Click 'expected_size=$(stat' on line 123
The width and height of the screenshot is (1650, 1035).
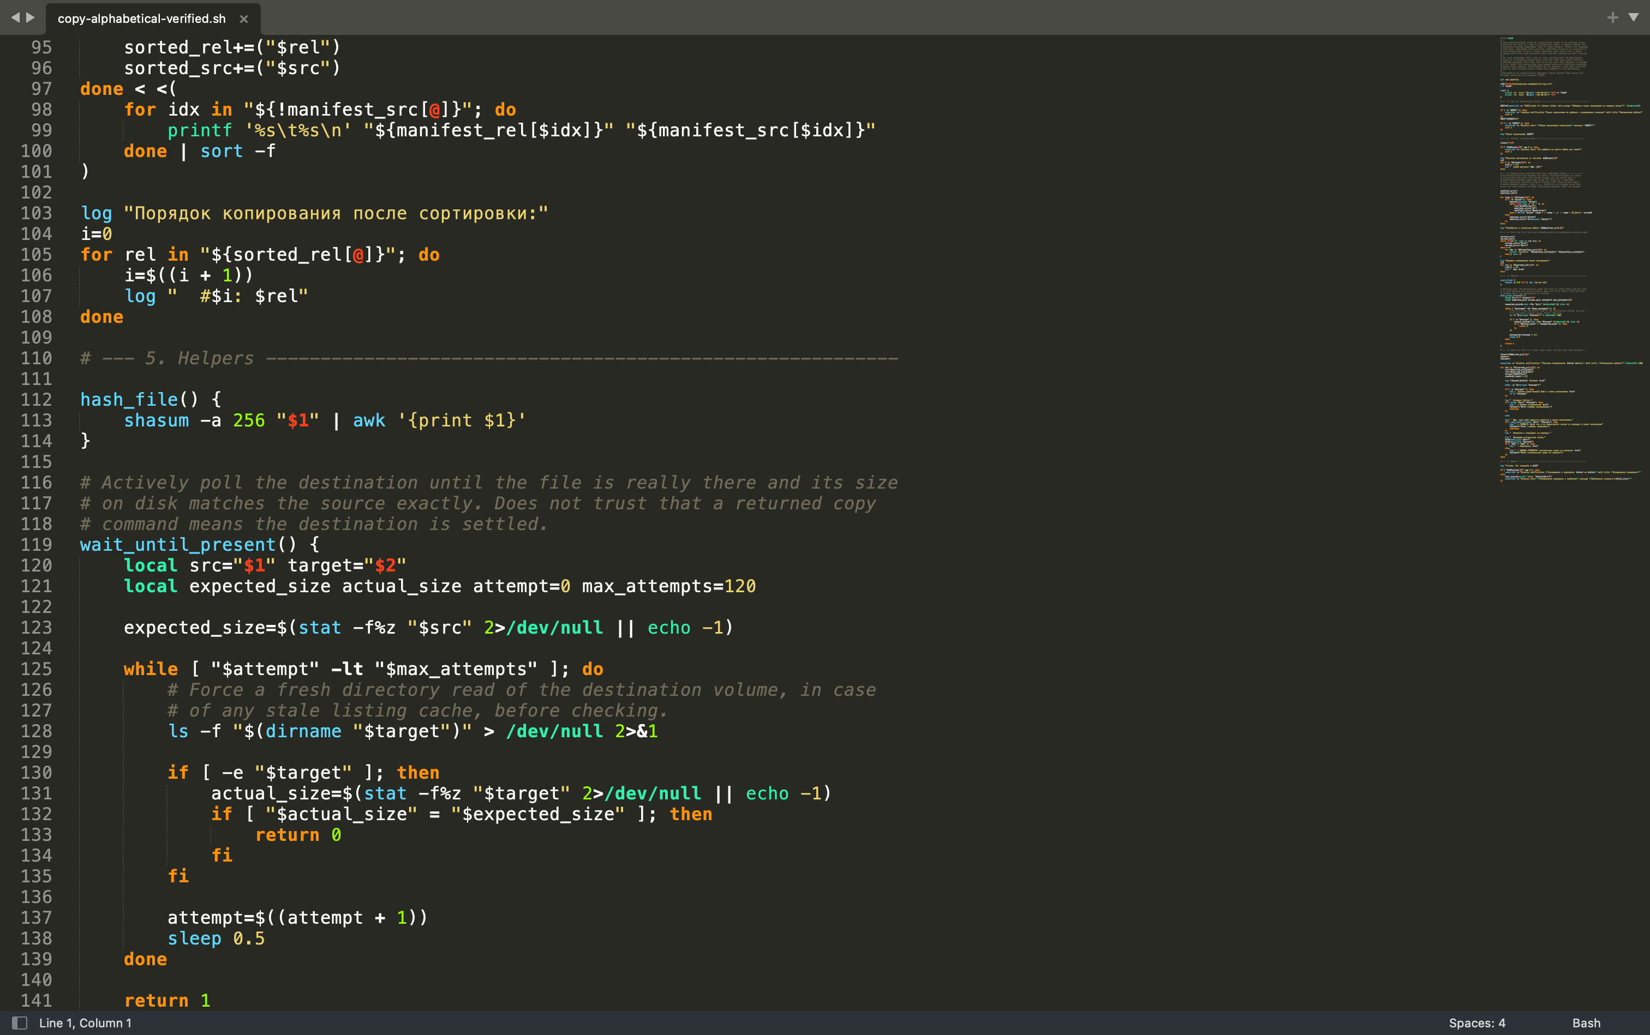point(232,628)
